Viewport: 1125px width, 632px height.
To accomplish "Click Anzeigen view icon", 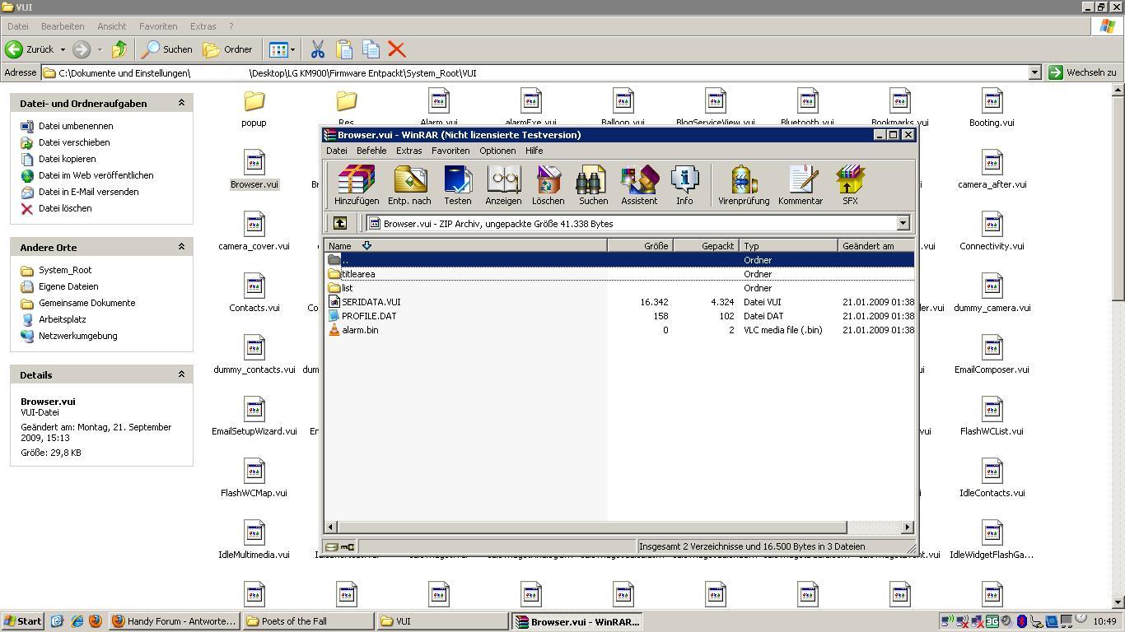I will click(503, 184).
